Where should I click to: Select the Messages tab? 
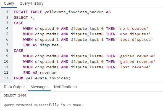click(40, 87)
